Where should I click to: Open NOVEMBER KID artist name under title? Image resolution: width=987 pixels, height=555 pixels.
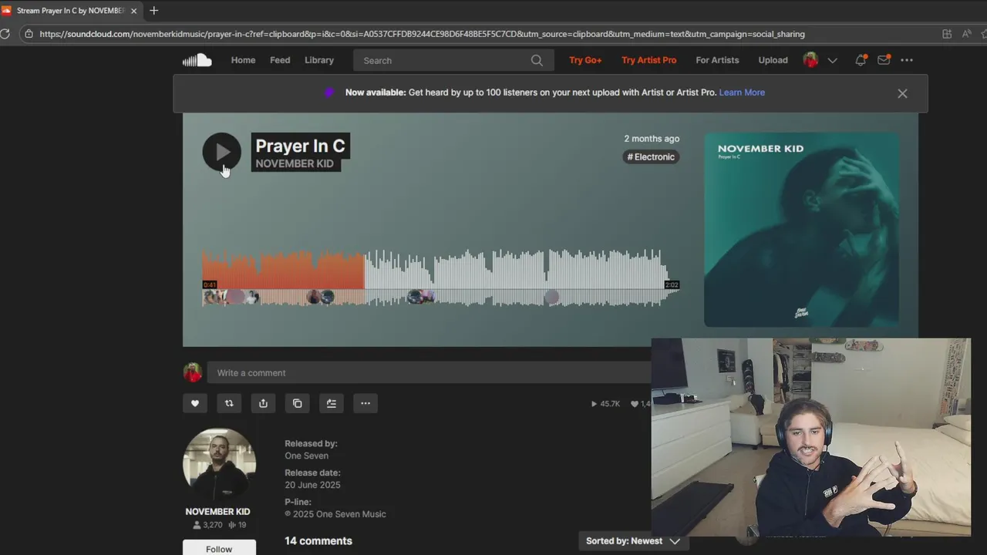click(295, 163)
